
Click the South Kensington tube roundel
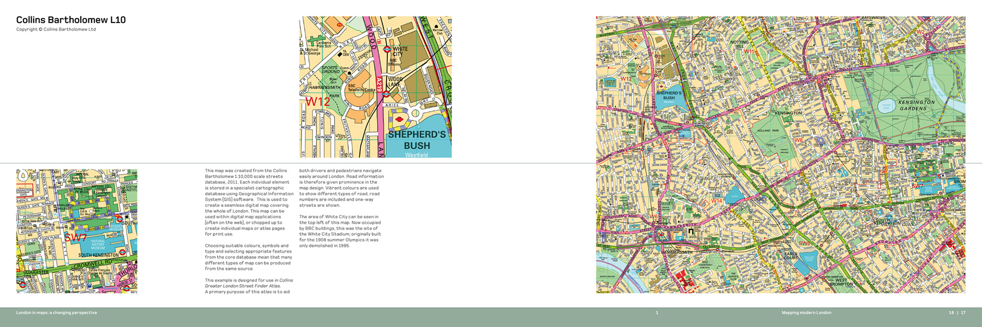pos(122,252)
